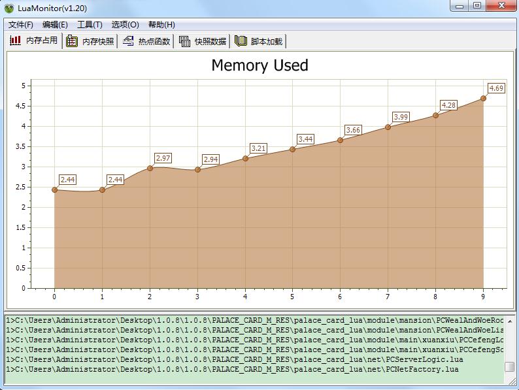Maximize the LuaMonitor window
Image resolution: width=519 pixels, height=390 pixels.
click(x=477, y=6)
